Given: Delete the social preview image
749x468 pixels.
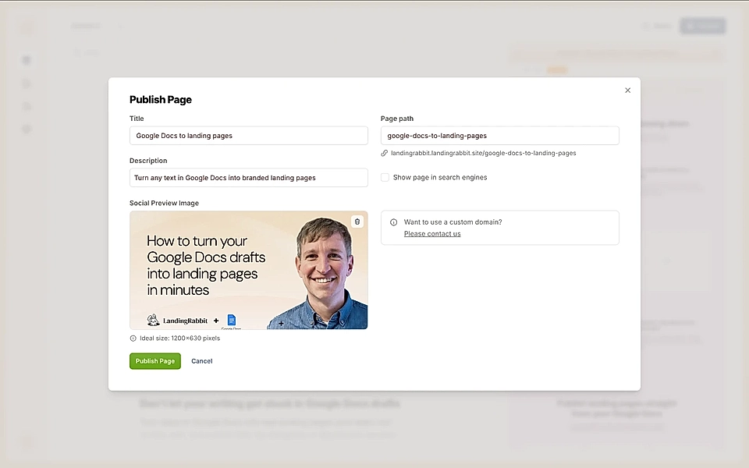Looking at the screenshot, I should pos(357,222).
